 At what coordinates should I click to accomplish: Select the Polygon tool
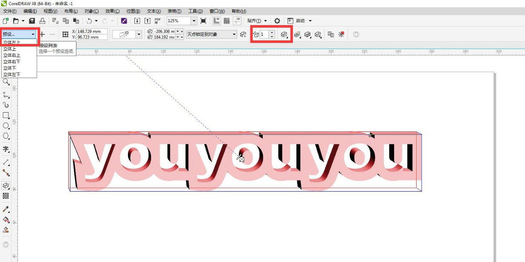click(6, 136)
